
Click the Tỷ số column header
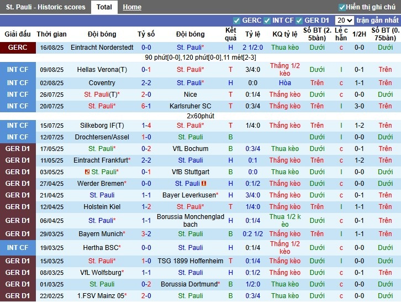coord(146,34)
